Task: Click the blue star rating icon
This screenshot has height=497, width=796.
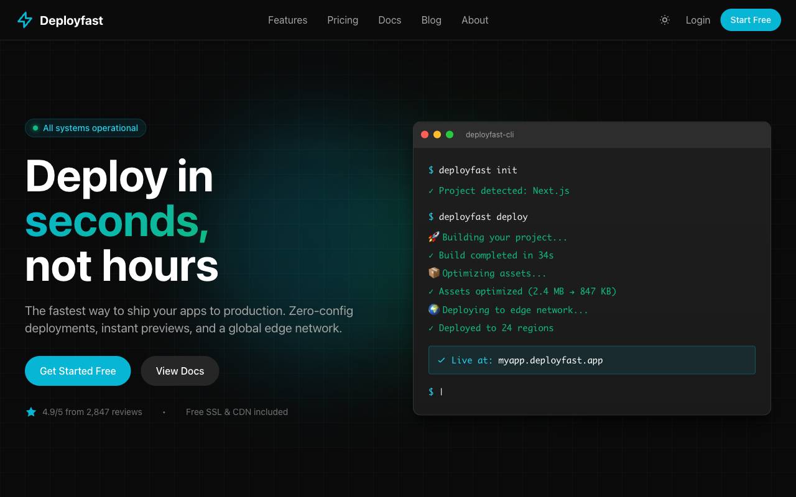Action: pos(31,412)
